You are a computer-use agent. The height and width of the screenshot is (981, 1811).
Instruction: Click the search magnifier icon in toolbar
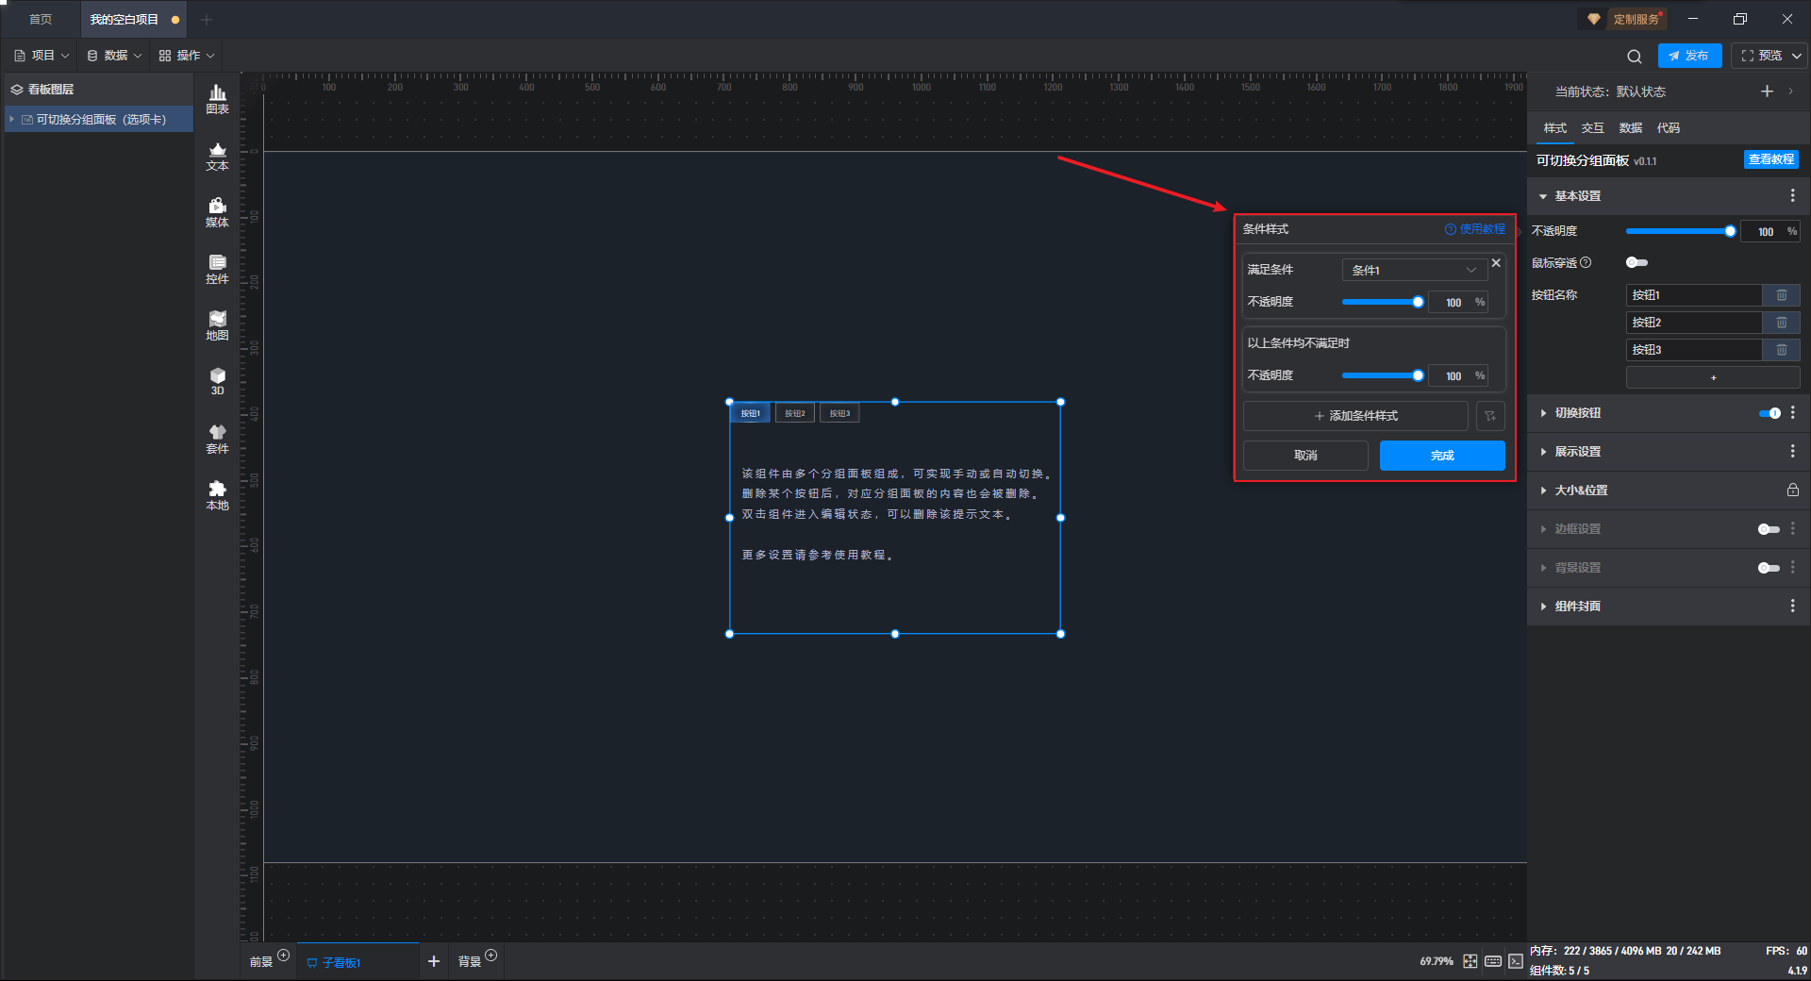tap(1634, 56)
